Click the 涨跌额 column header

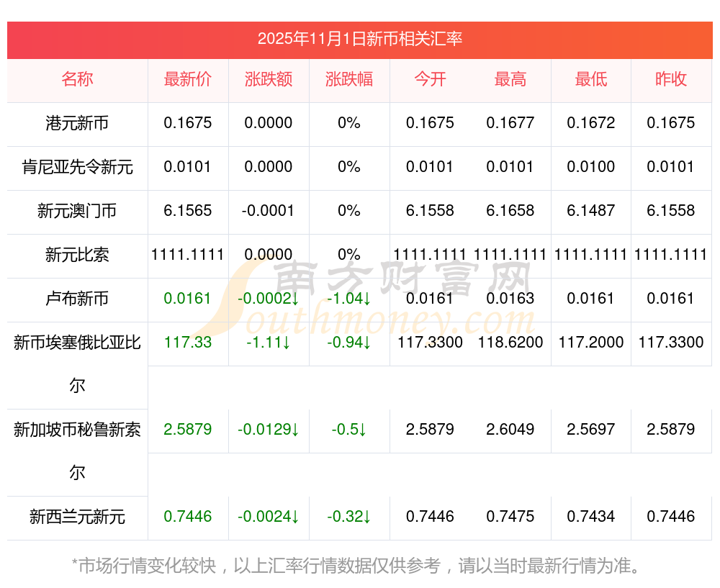pos(269,79)
